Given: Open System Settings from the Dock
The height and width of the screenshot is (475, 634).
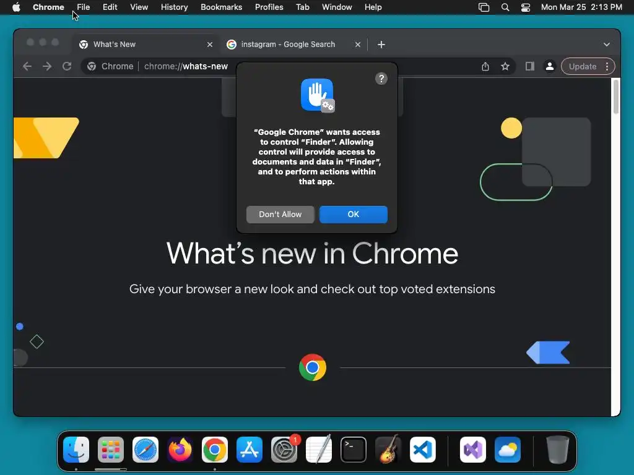Looking at the screenshot, I should click(284, 450).
